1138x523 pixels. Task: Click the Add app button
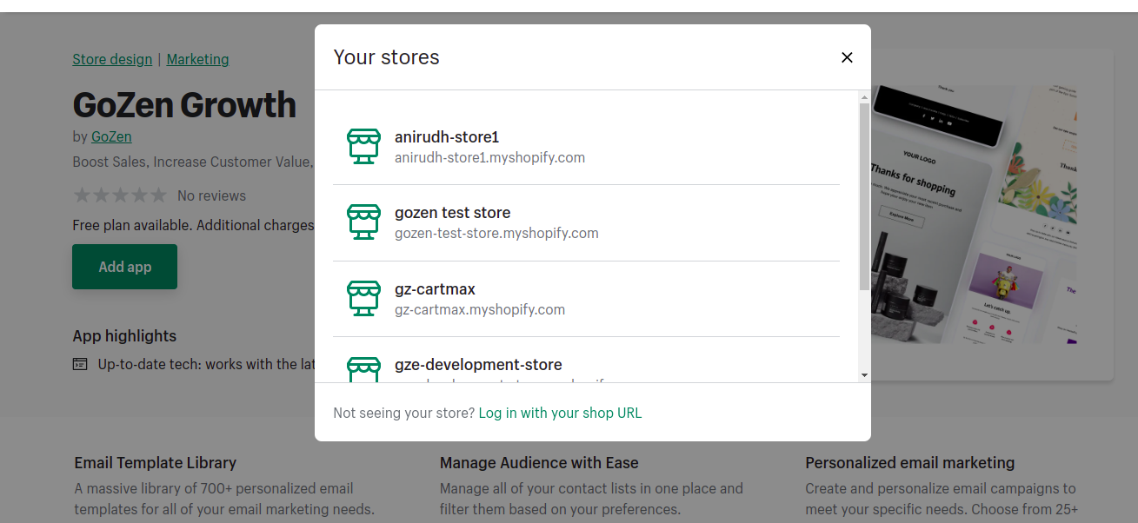(x=124, y=267)
